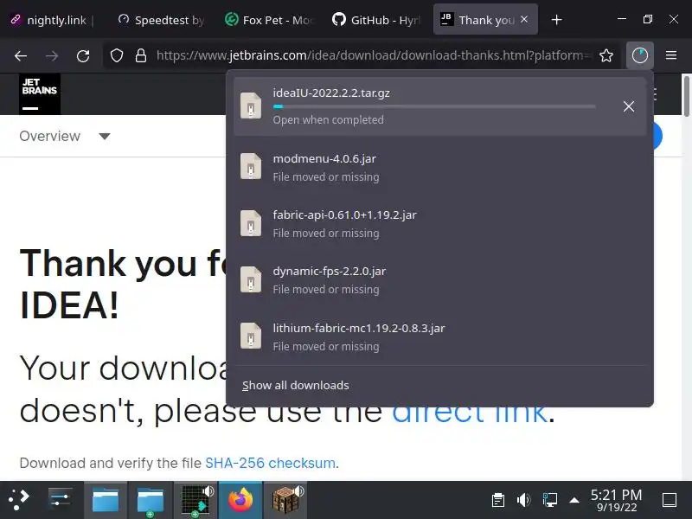The height and width of the screenshot is (519, 692).
Task: Bookmark this page with the star icon
Action: tap(606, 55)
